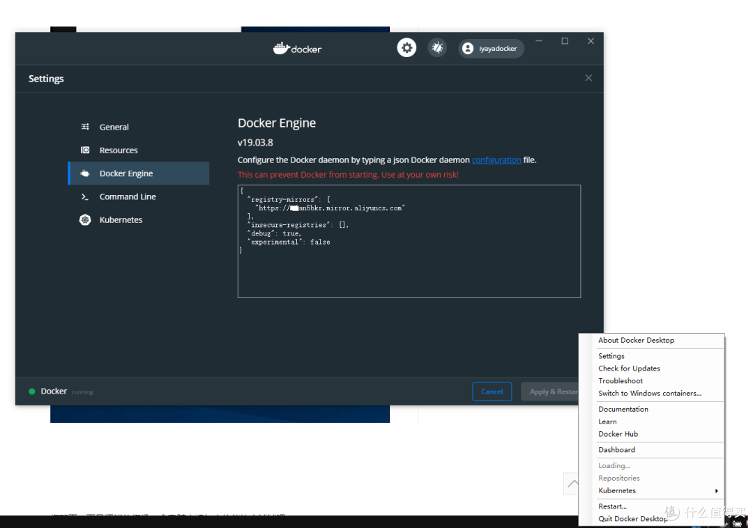
Task: Select Quit Docker Desktop
Action: [x=633, y=518]
